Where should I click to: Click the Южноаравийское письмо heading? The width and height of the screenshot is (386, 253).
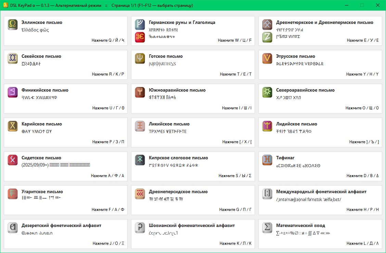click(x=177, y=90)
